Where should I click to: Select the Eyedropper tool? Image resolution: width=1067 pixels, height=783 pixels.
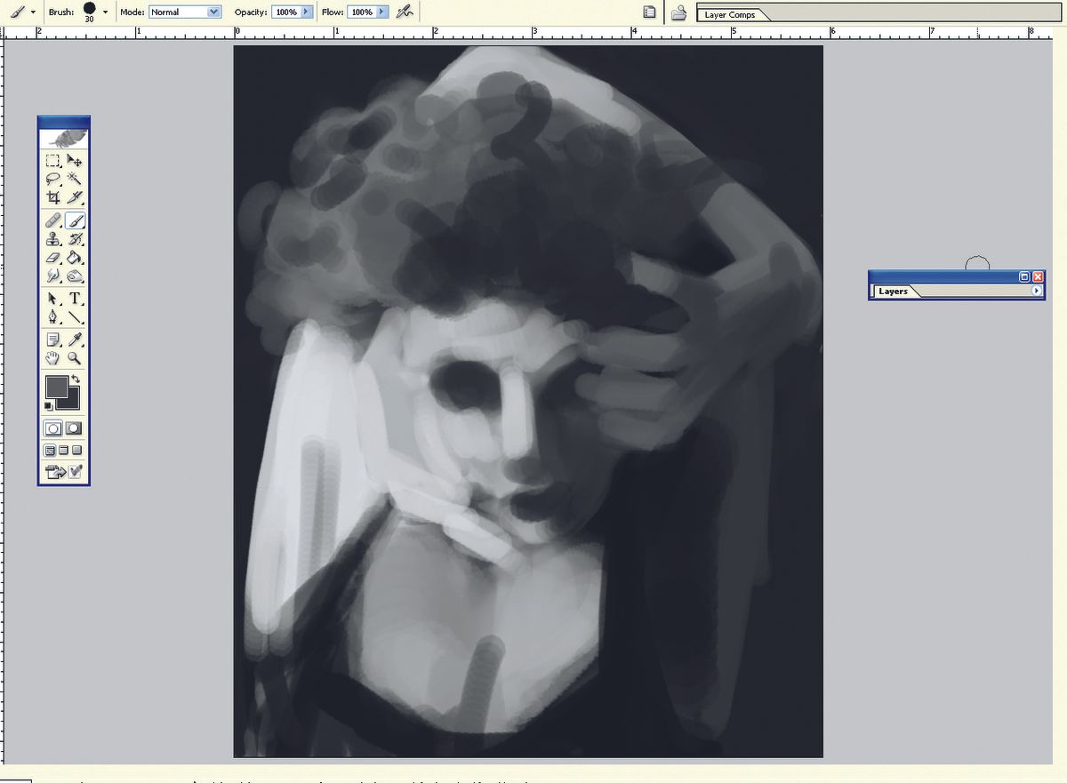pyautogui.click(x=76, y=340)
